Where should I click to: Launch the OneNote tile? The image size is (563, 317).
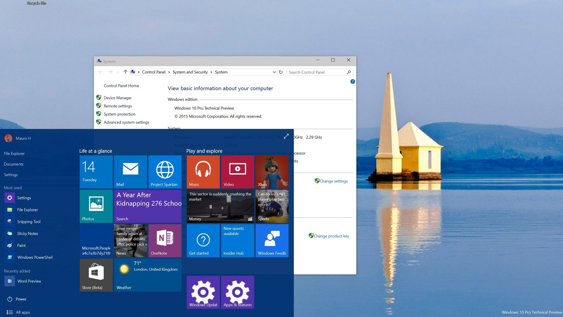(165, 241)
